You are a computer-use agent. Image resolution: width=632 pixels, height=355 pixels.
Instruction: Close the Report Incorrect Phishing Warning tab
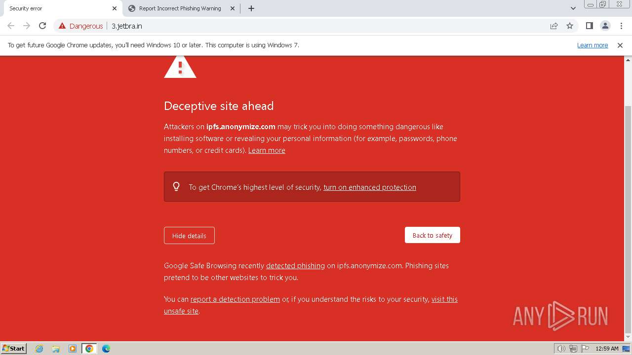[x=233, y=8]
